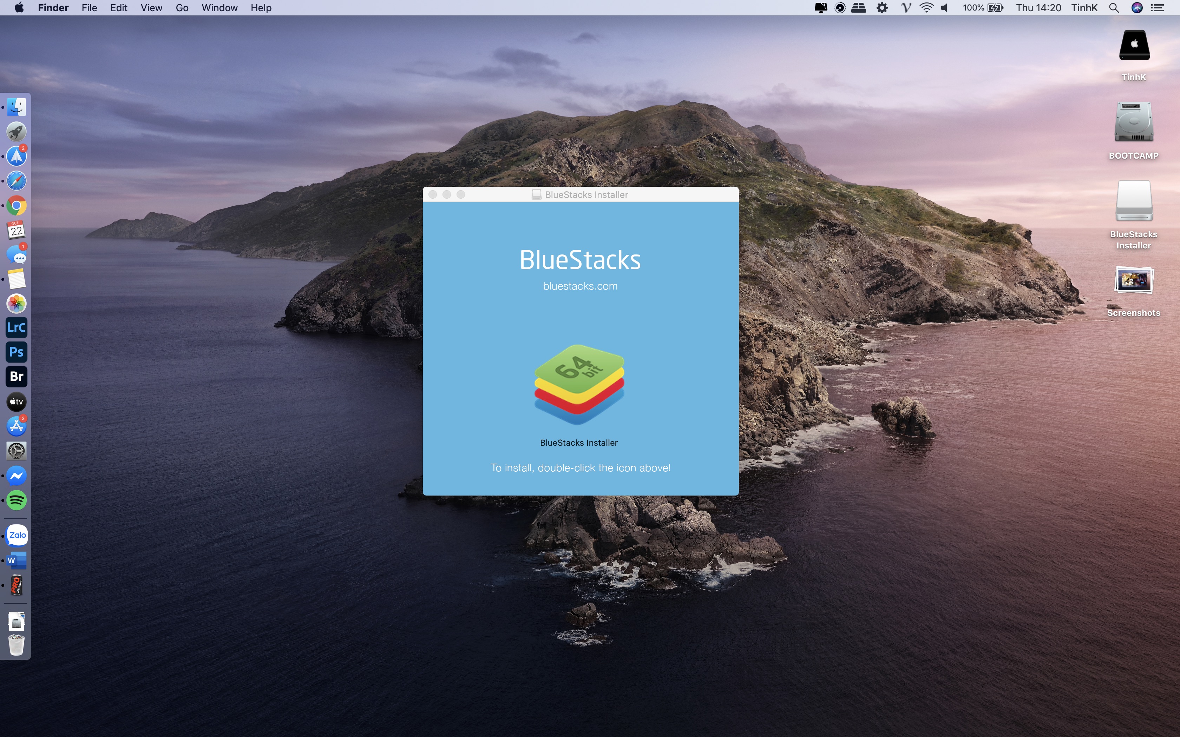Open JPEGmini Pro from the dock

click(x=17, y=585)
